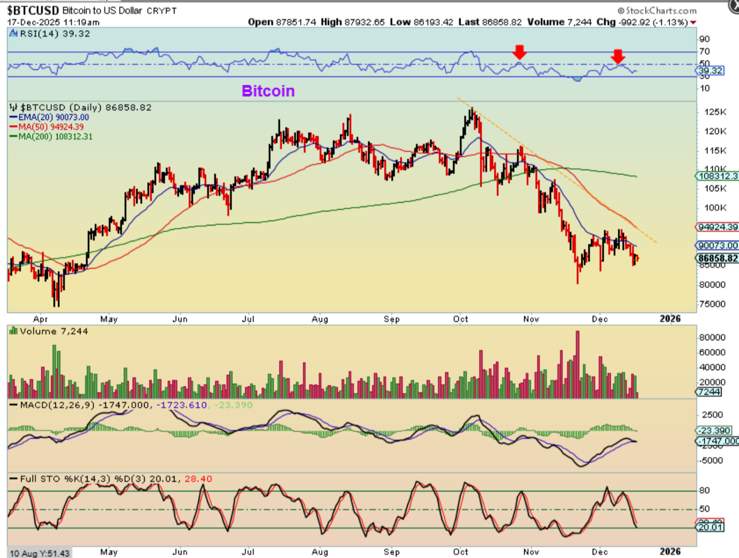Viewport: 739px width, 558px height.
Task: Click the red dash before the MA(50) legend
Action: [14, 127]
